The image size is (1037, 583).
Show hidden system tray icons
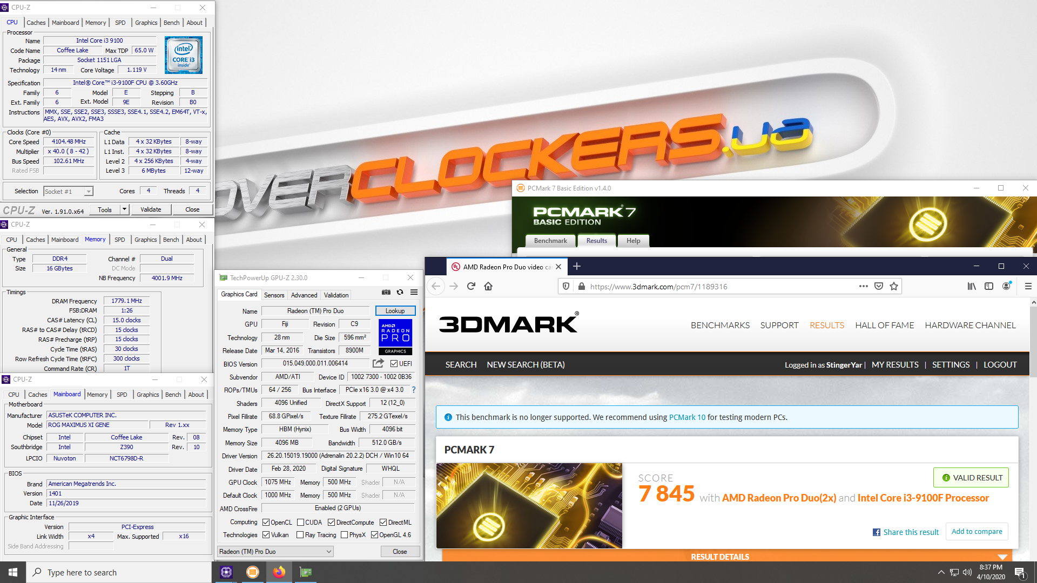941,572
